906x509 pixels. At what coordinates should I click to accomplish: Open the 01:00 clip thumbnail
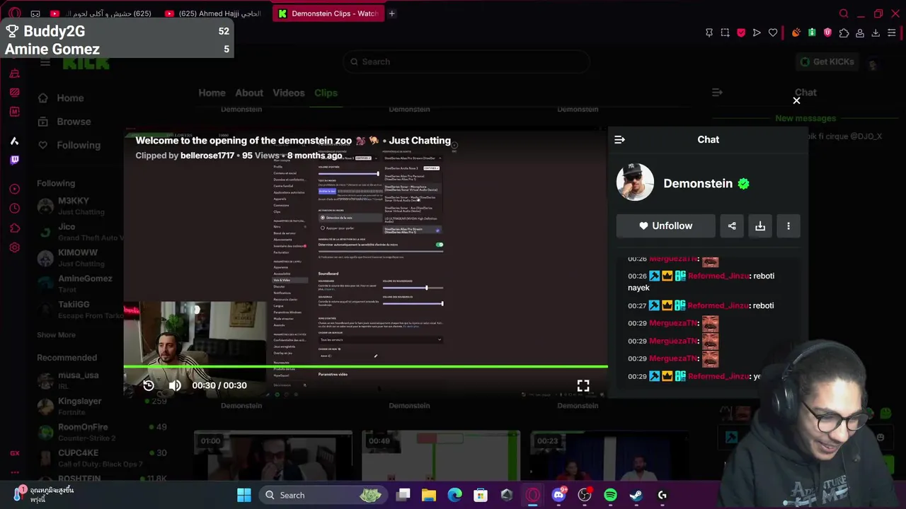[x=273, y=456]
